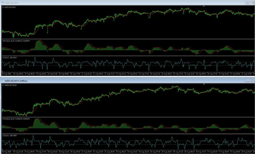Click the CCI(14) -108.4594 indicator label
The width and height of the screenshot is (255, 154).
(10, 135)
